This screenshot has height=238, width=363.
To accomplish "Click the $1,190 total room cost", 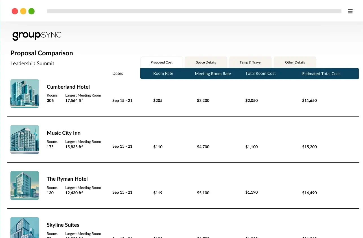I will (x=252, y=192).
